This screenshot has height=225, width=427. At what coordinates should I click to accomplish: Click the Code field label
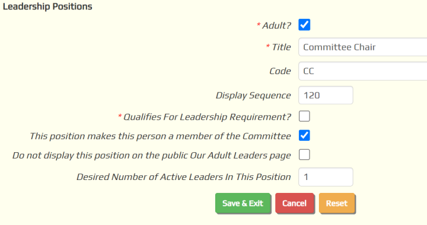click(x=280, y=71)
